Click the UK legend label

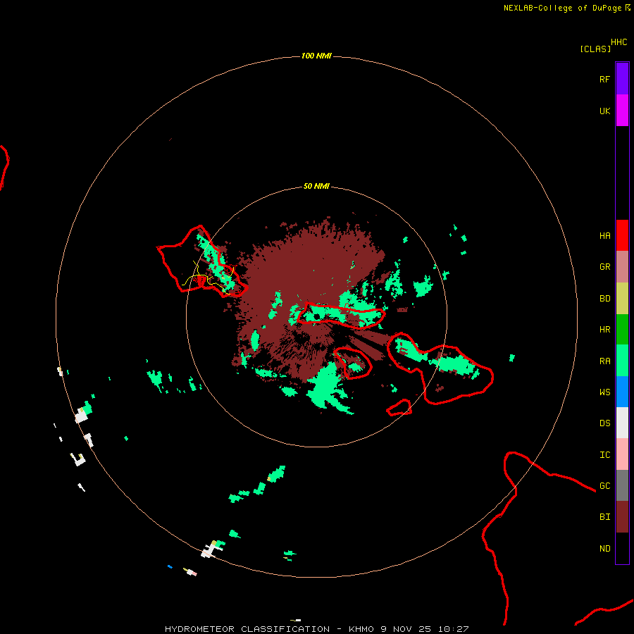(604, 111)
